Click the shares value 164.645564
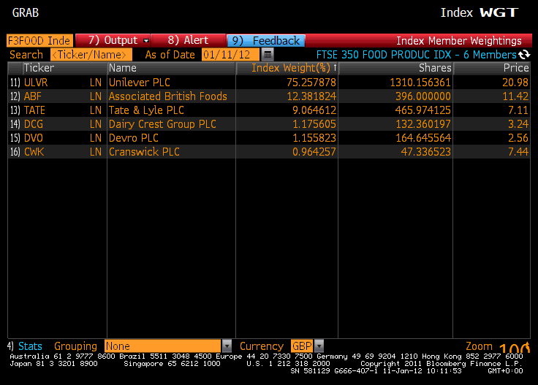538x385 pixels. point(423,138)
